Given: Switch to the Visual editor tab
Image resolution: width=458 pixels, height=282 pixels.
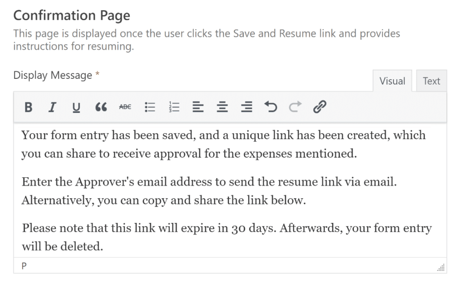Looking at the screenshot, I should click(392, 81).
